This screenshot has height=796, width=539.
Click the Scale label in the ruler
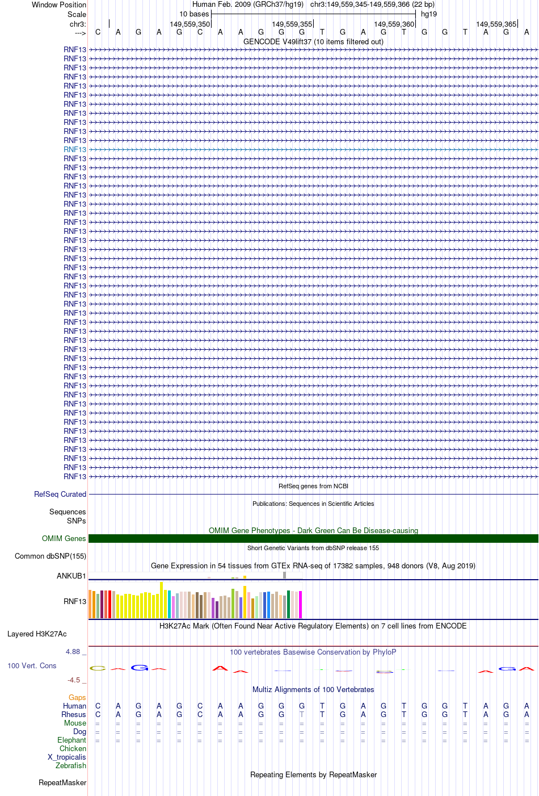[x=77, y=14]
